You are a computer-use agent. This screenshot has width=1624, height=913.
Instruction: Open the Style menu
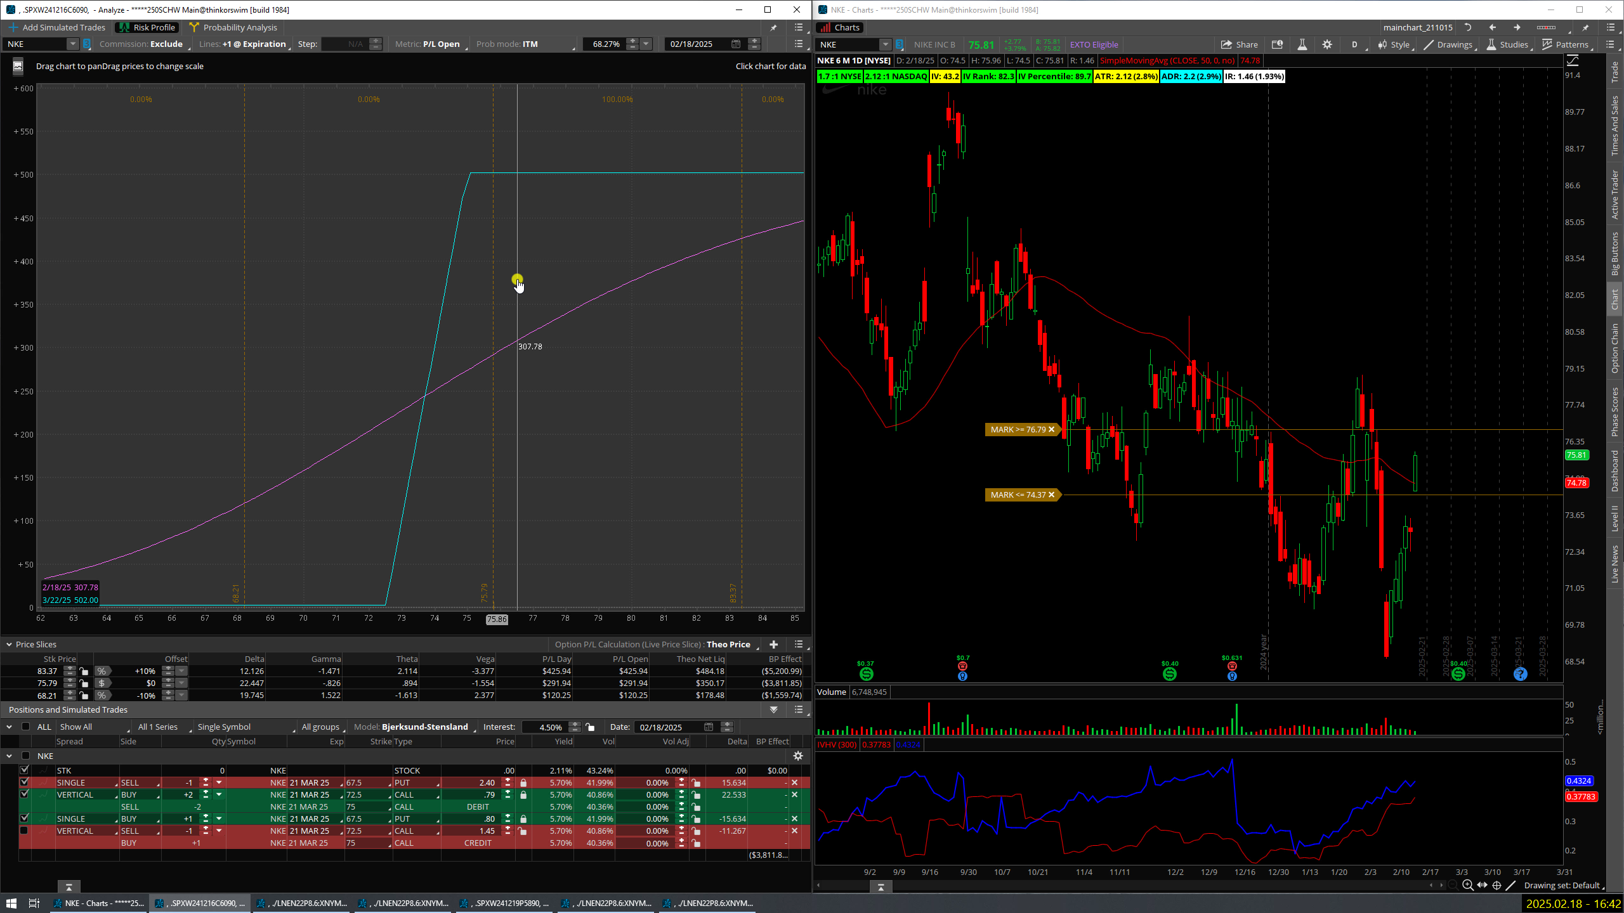pos(1394,44)
